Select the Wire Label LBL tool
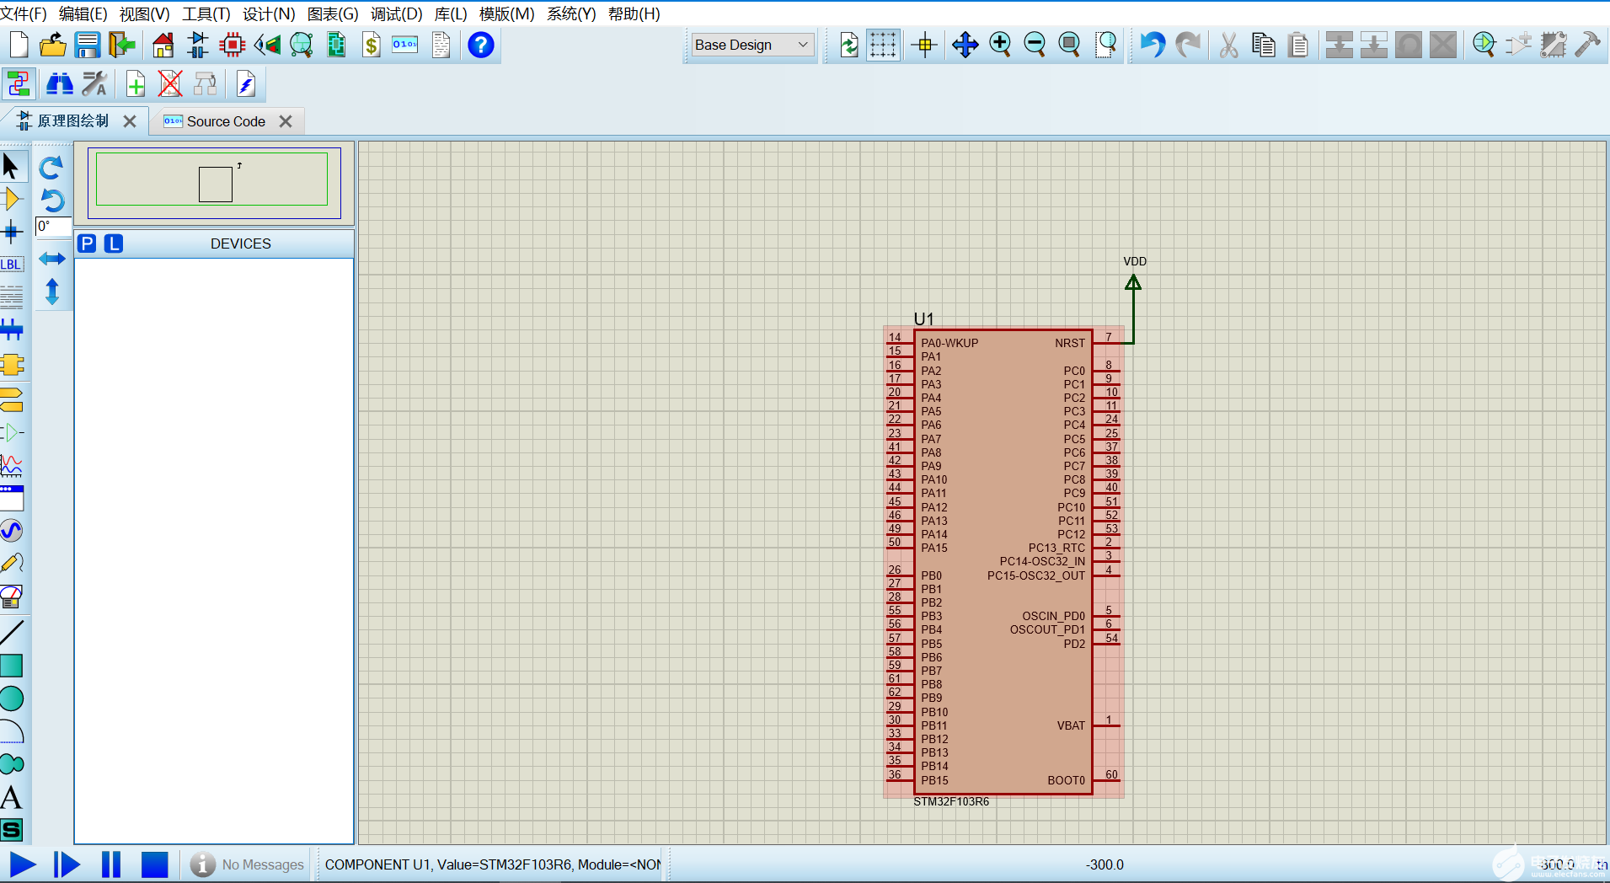This screenshot has width=1610, height=883. coord(12,265)
